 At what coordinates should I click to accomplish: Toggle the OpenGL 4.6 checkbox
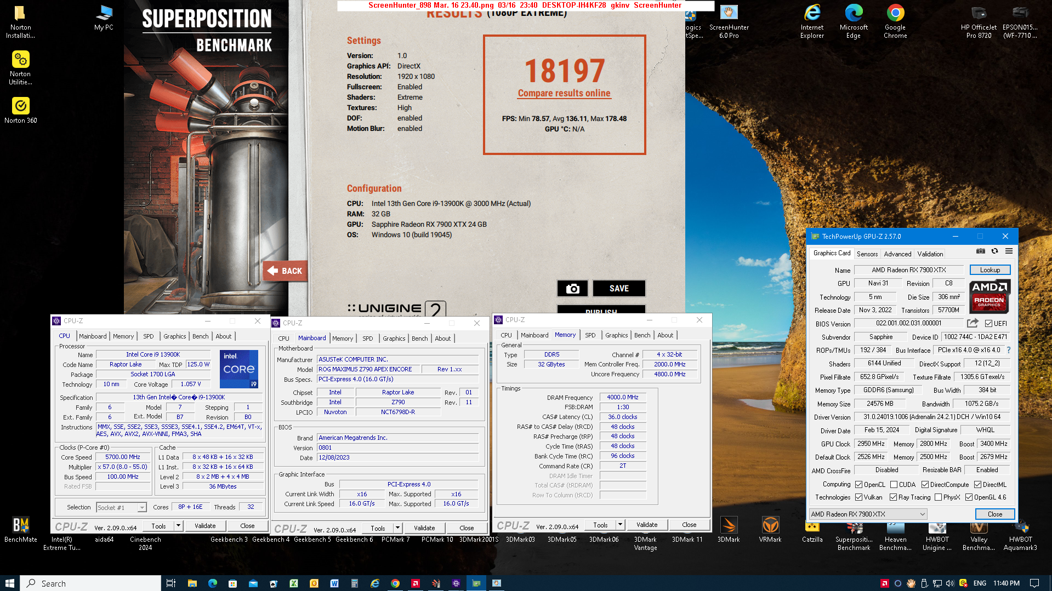(x=969, y=497)
